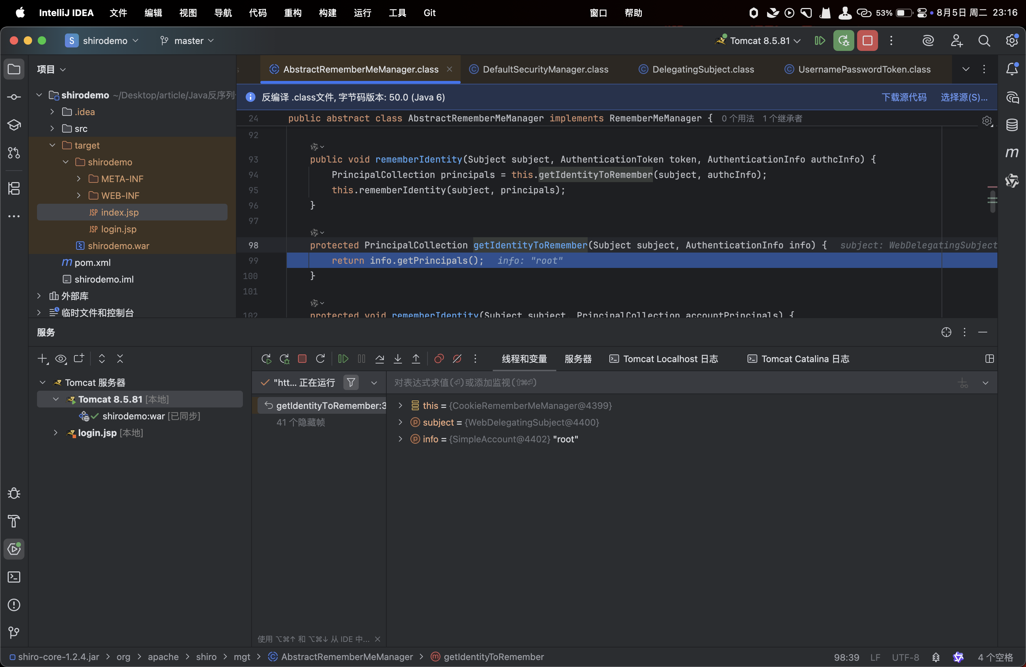Open Git tool window in sidebar
The height and width of the screenshot is (667, 1026).
click(14, 632)
